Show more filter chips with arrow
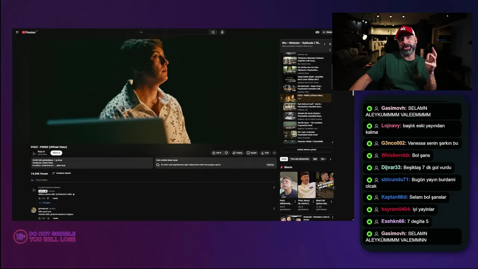 coord(330,159)
